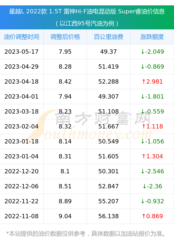Click the title line starting with 星越L 2022款
The image size is (174, 238).
[x=87, y=11]
